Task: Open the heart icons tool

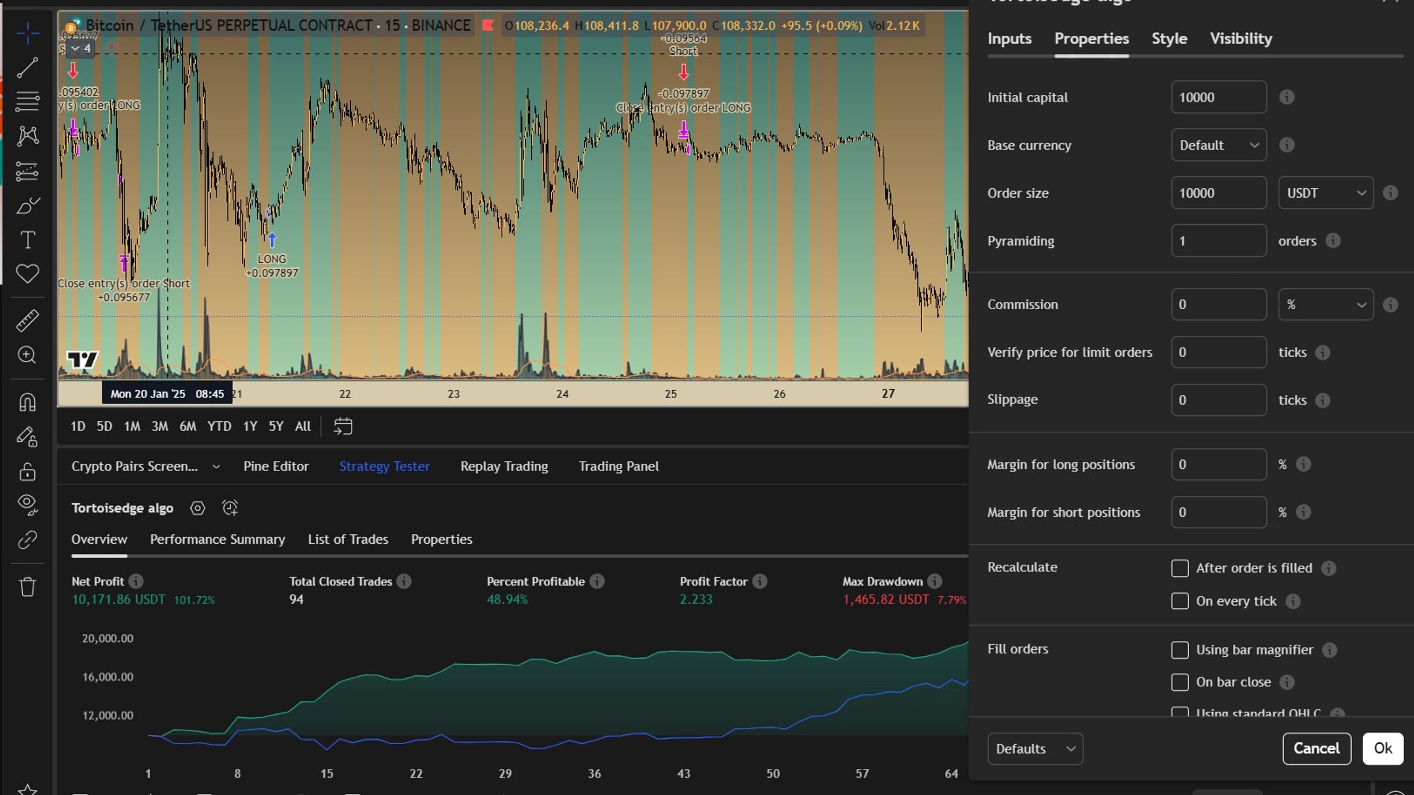Action: click(28, 274)
